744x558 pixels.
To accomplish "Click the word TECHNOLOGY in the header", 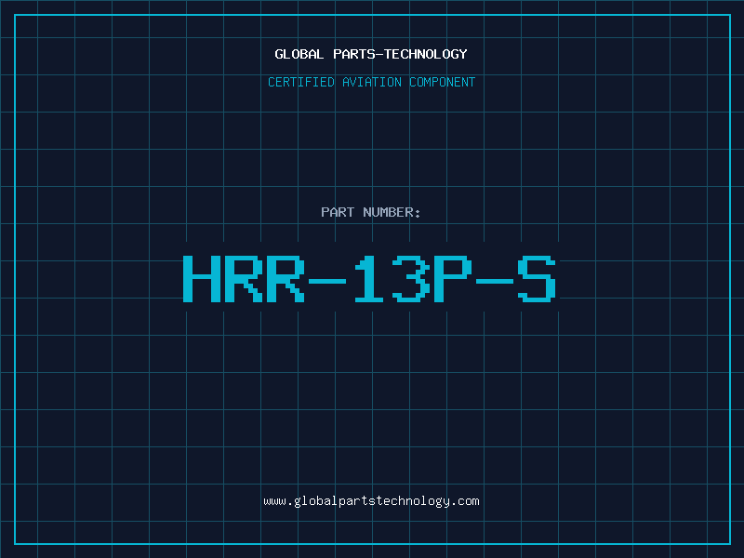I will point(426,54).
